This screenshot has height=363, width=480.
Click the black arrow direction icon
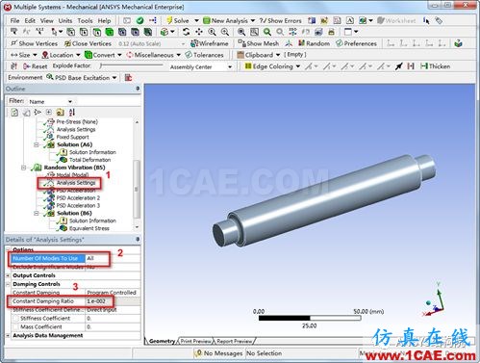[x=398, y=66]
